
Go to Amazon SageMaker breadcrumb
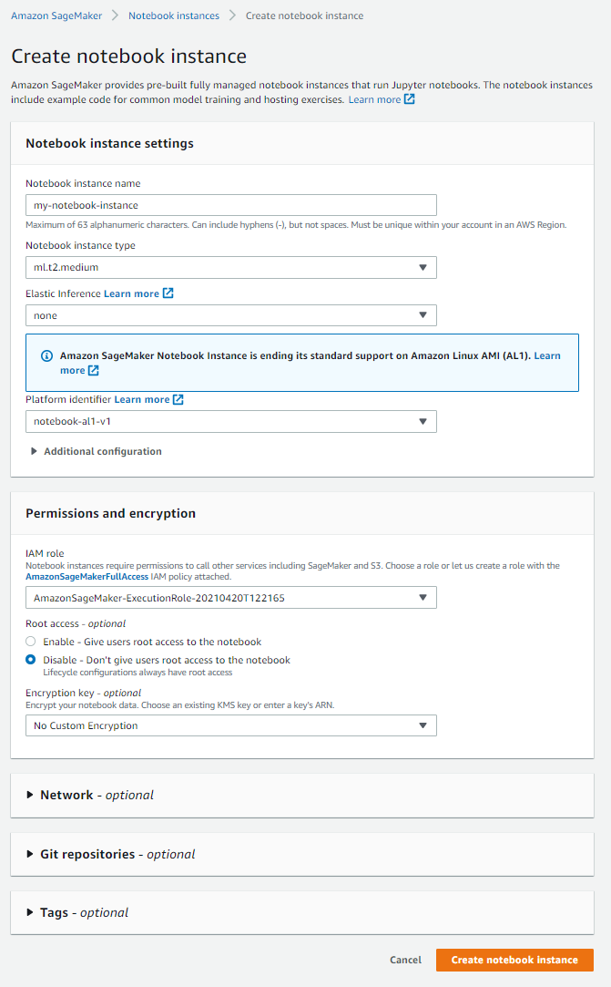click(x=56, y=15)
